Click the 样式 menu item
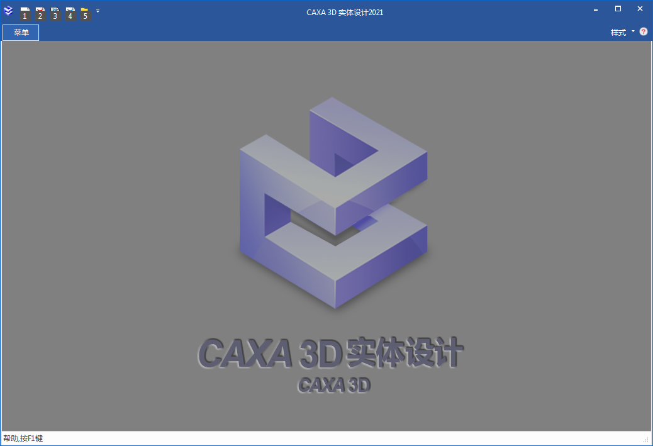Image resolution: width=653 pixels, height=446 pixels. [618, 31]
